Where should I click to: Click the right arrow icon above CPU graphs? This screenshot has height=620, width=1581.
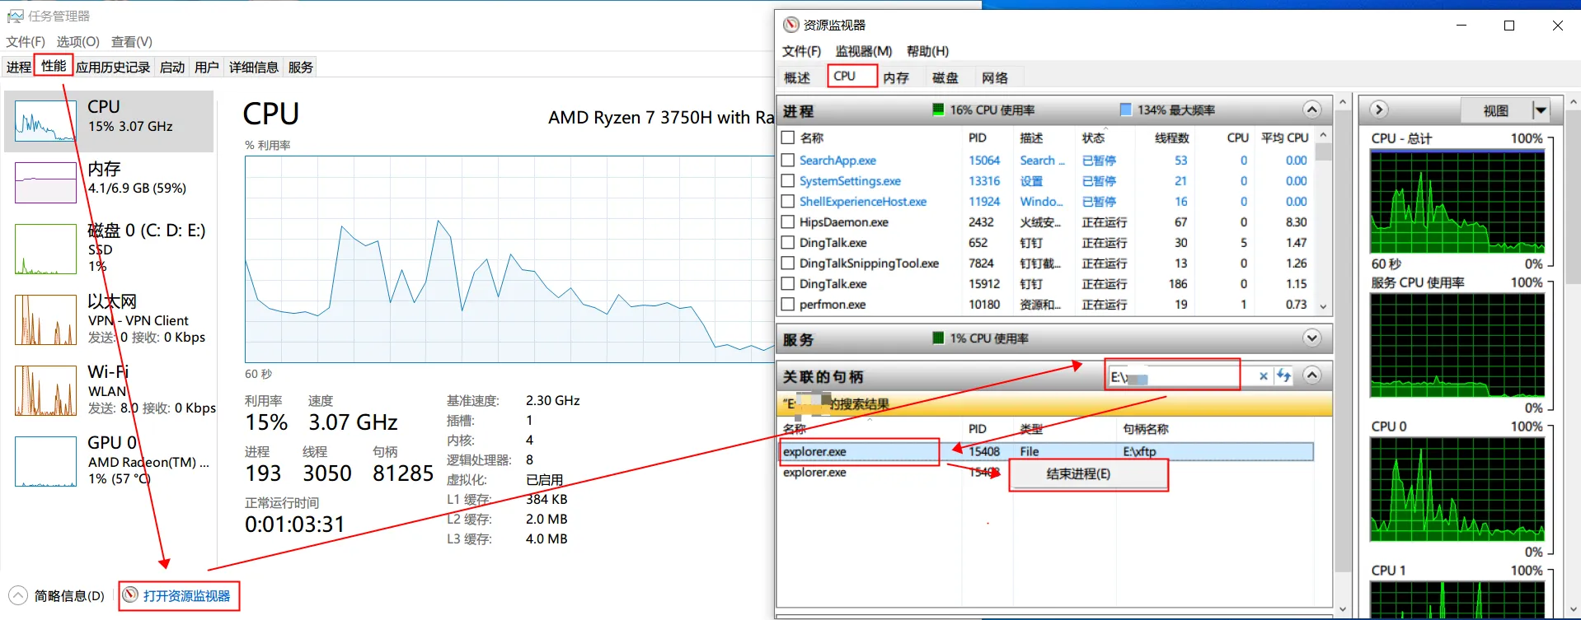[x=1379, y=110]
